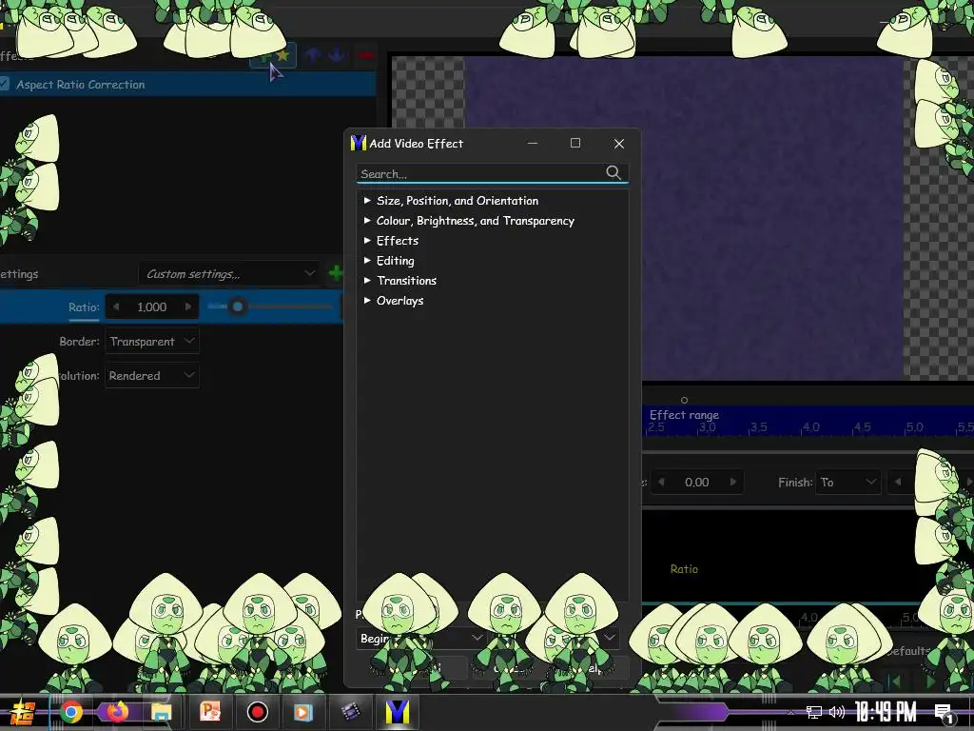The image size is (974, 731).
Task: Show hidden tray icons chevron
Action: coord(790,712)
